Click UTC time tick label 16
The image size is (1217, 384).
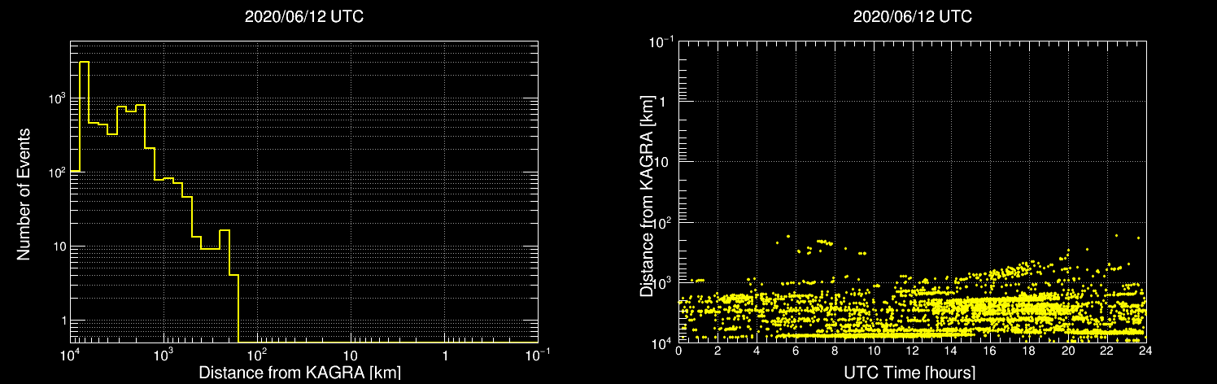990,351
